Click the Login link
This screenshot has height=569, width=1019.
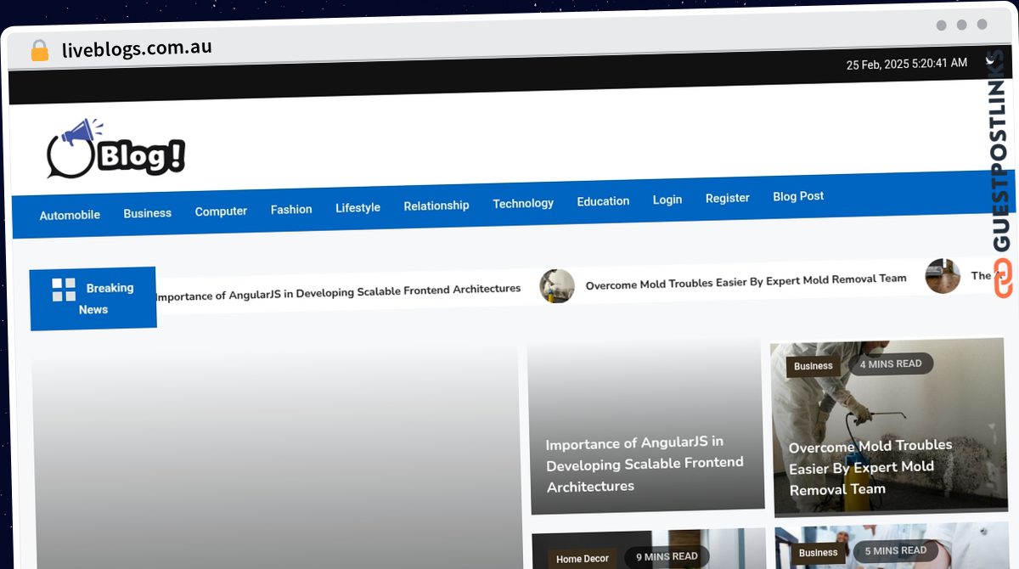667,200
